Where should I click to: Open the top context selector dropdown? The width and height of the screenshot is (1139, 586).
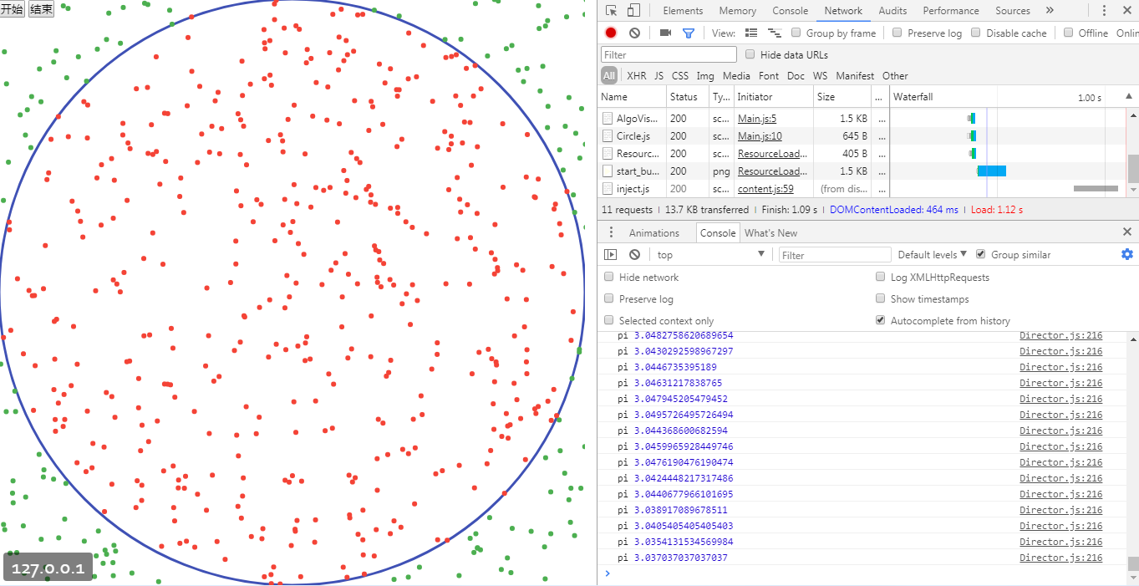(710, 254)
